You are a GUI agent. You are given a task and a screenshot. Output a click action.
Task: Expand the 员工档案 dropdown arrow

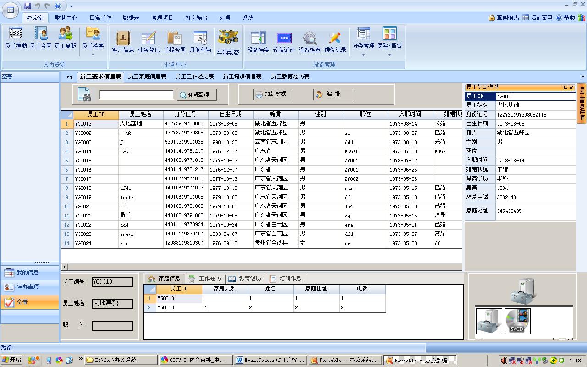(x=93, y=55)
